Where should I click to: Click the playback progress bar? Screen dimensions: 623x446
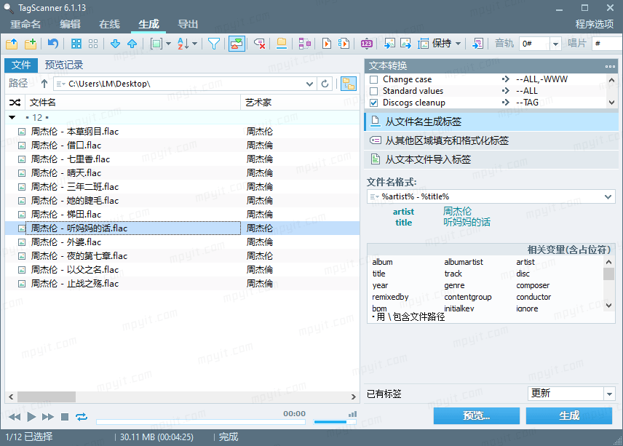(201, 422)
